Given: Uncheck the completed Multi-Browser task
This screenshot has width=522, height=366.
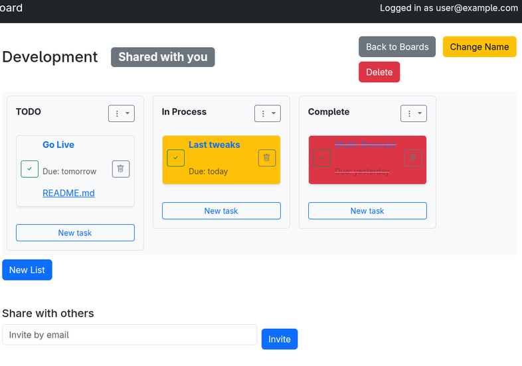Looking at the screenshot, I should 322,158.
